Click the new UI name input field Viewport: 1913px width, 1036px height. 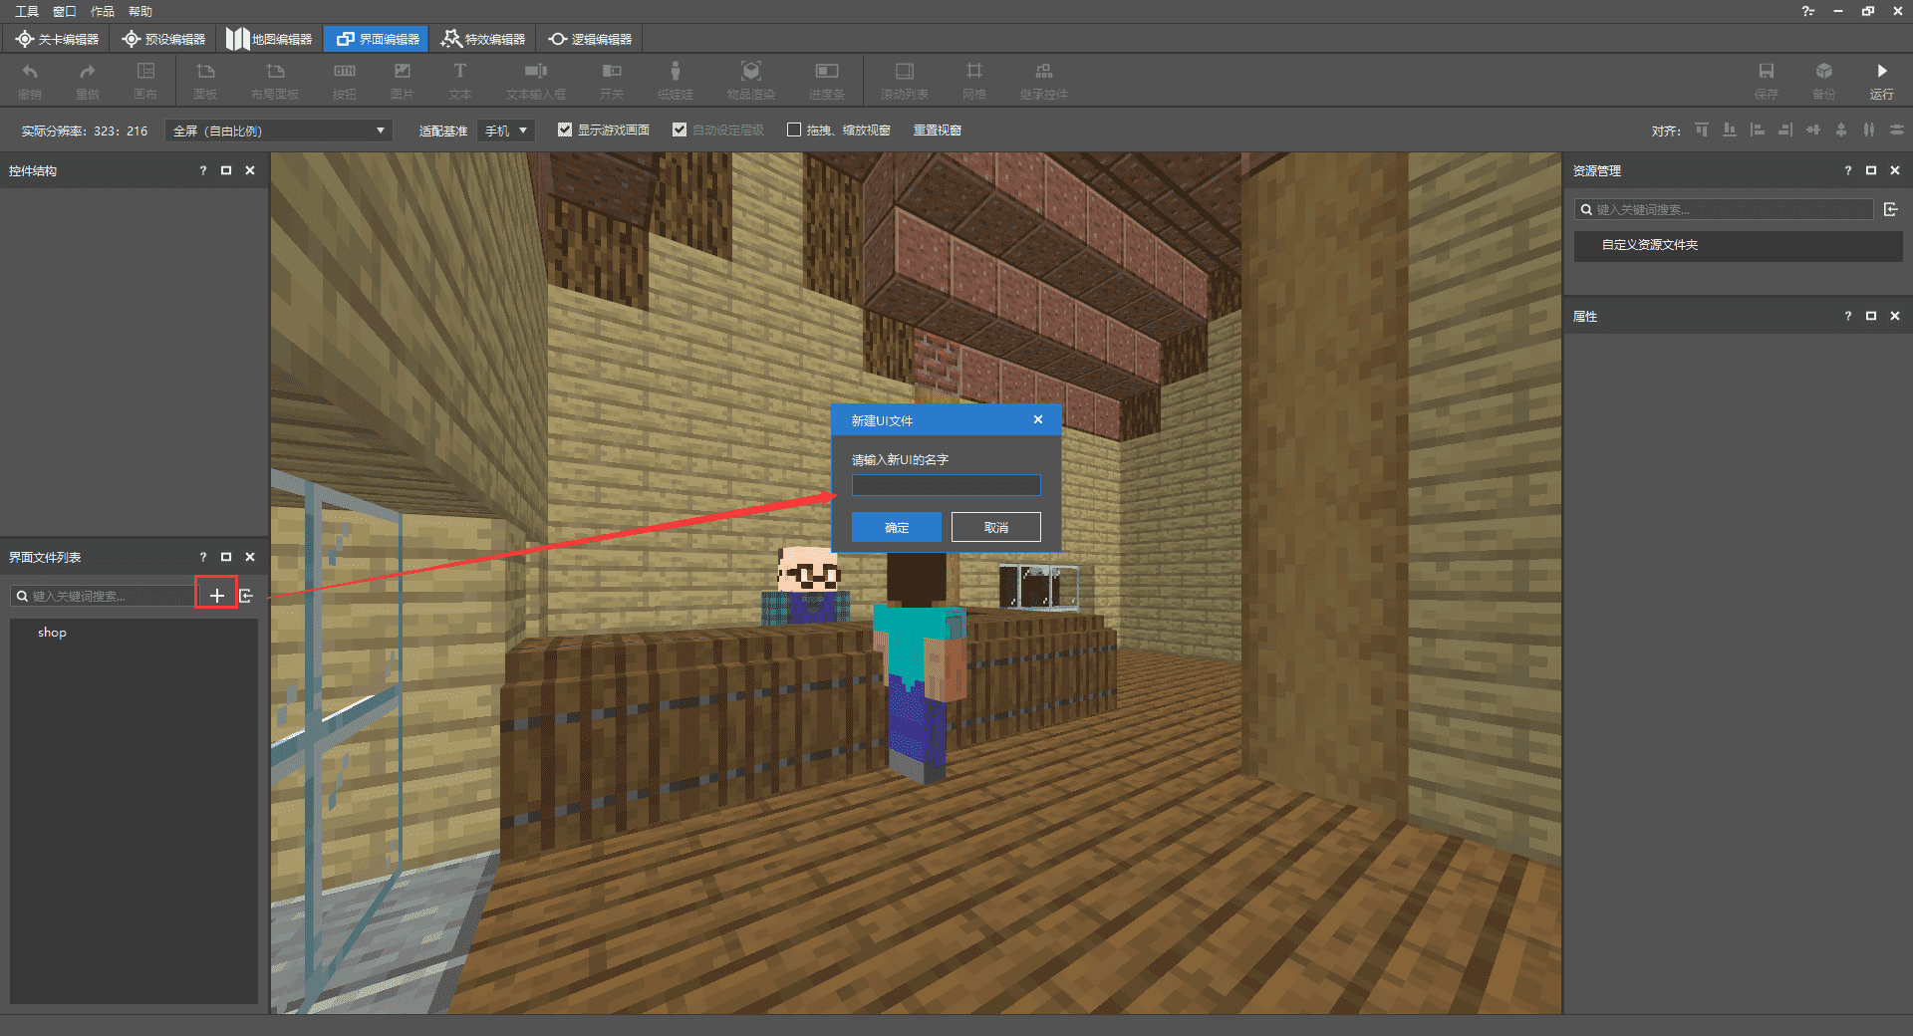[x=946, y=485]
